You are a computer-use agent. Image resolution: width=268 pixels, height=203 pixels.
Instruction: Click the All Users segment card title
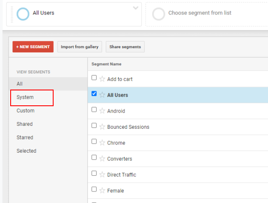click(x=43, y=13)
